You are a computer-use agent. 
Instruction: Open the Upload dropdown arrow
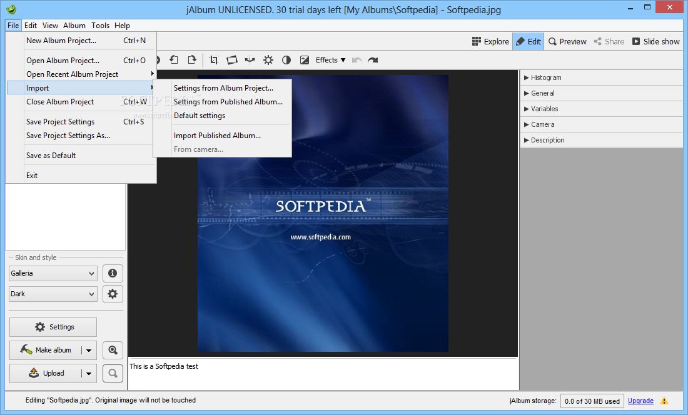point(89,373)
